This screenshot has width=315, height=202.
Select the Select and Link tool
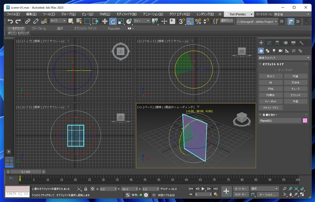tap(28, 21)
